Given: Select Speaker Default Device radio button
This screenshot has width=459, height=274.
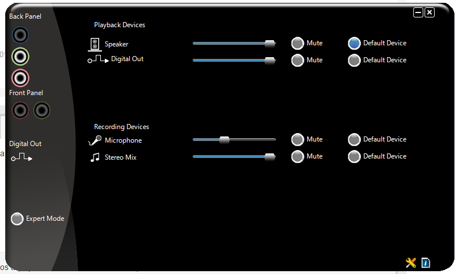Looking at the screenshot, I should [x=354, y=43].
